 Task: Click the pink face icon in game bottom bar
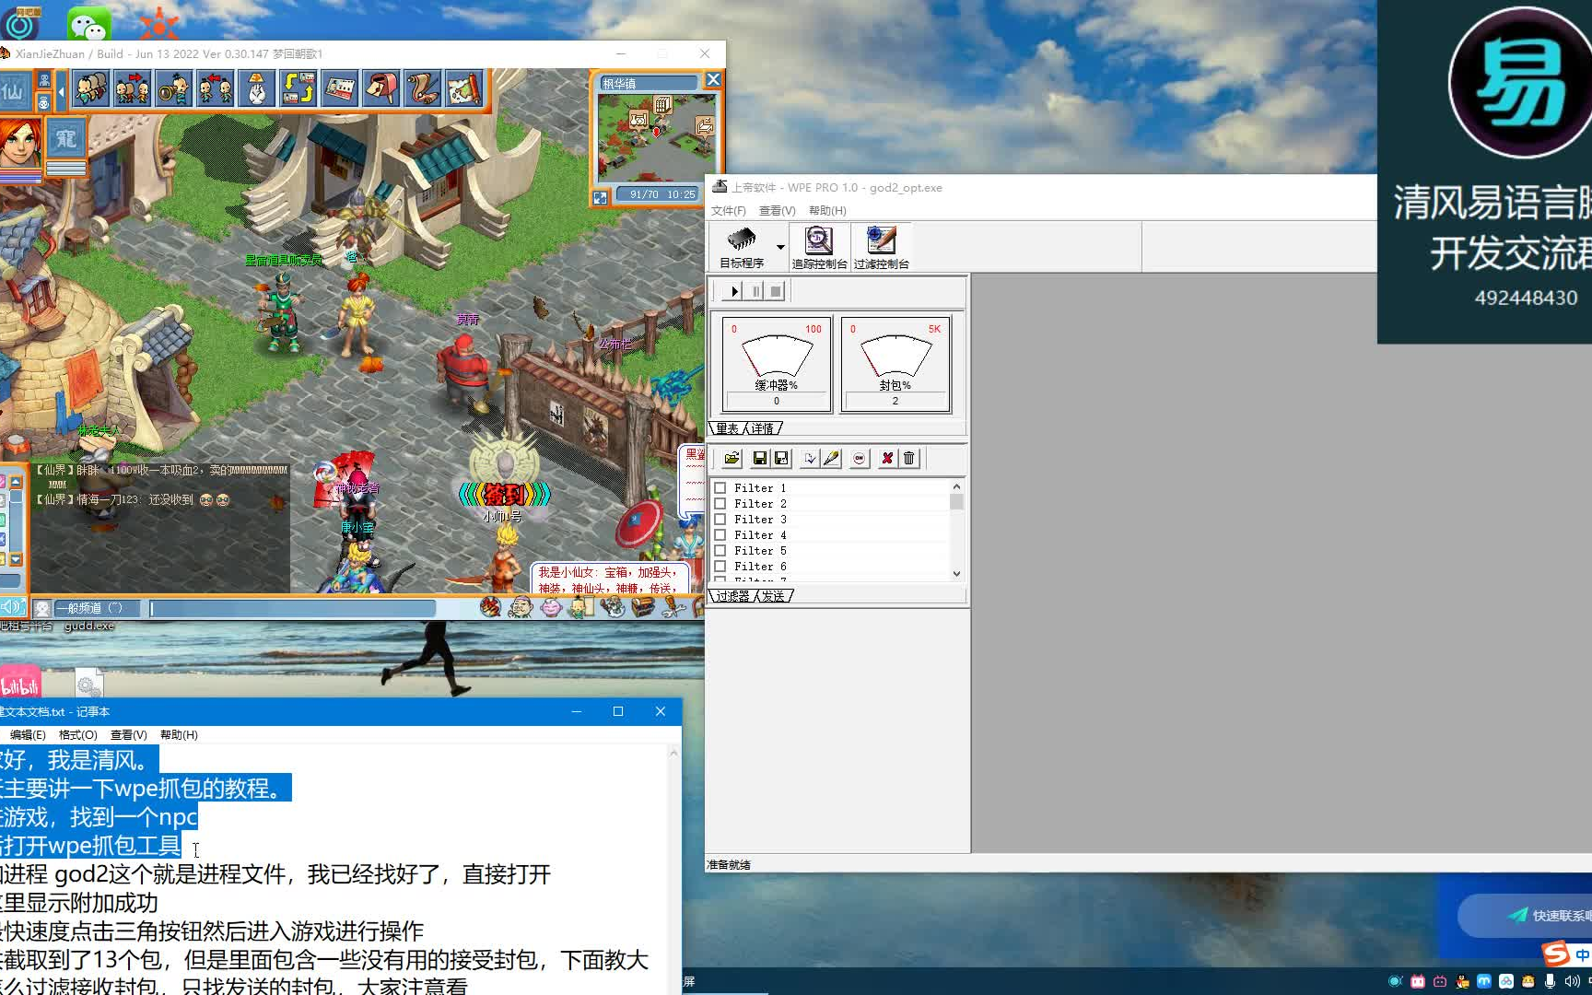tap(551, 606)
